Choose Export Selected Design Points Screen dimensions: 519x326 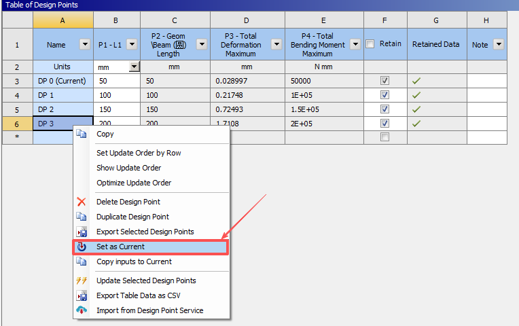(x=151, y=232)
